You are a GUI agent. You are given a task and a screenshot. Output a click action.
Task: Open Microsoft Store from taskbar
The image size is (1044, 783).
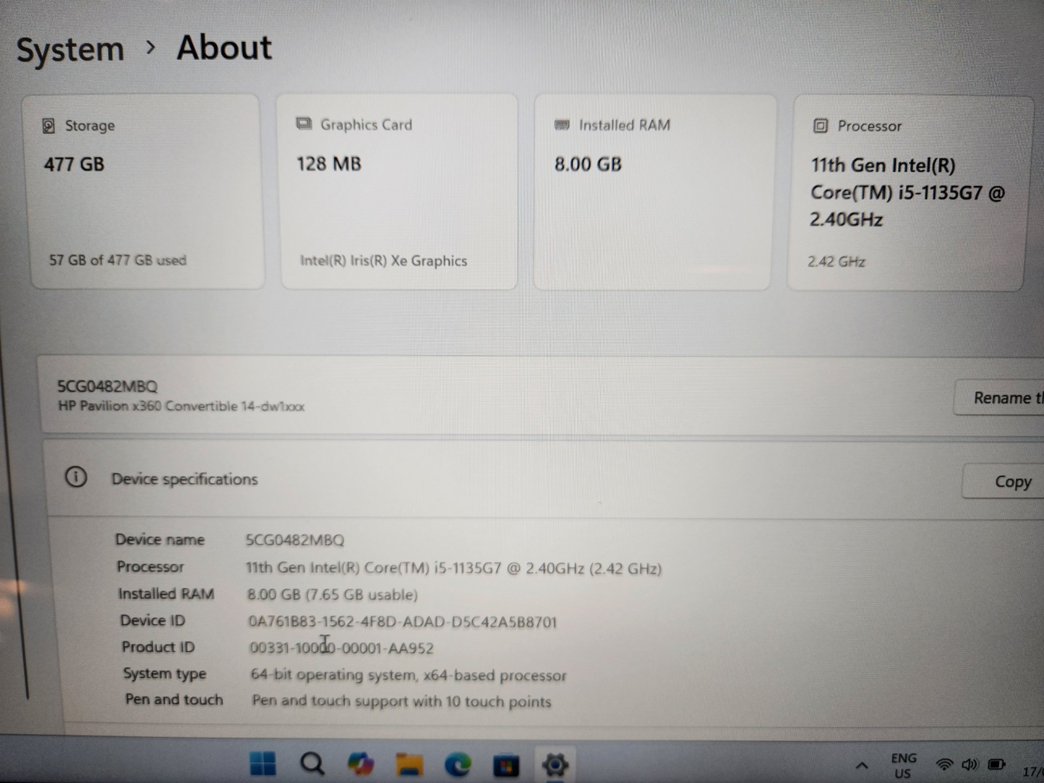coord(506,765)
